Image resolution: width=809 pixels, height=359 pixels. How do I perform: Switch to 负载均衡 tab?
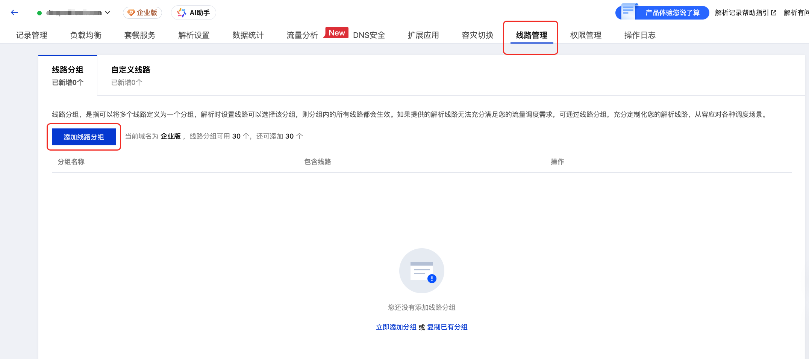(86, 35)
